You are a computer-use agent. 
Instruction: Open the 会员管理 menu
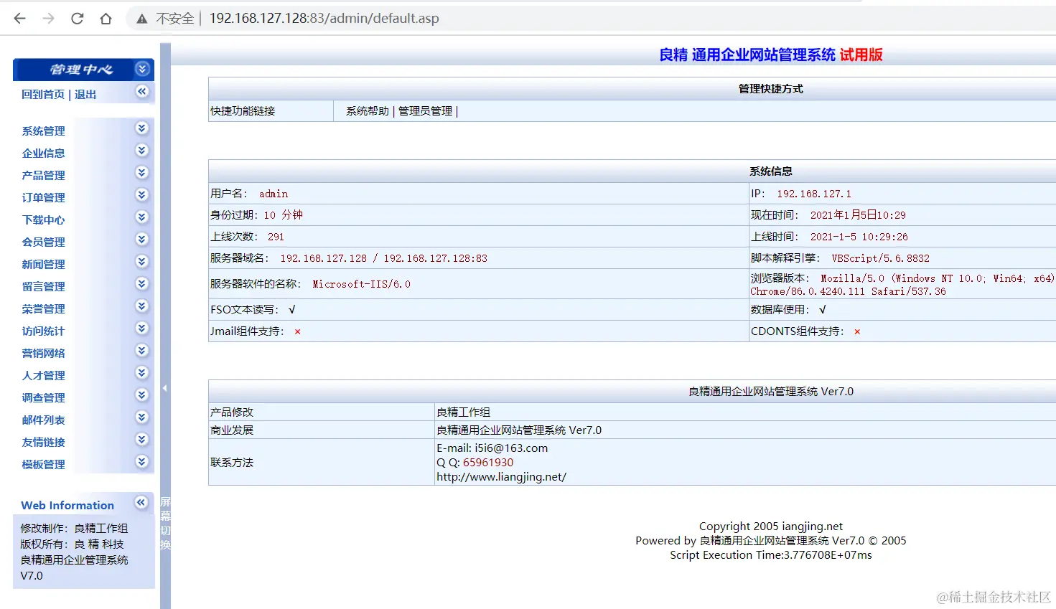click(x=43, y=242)
